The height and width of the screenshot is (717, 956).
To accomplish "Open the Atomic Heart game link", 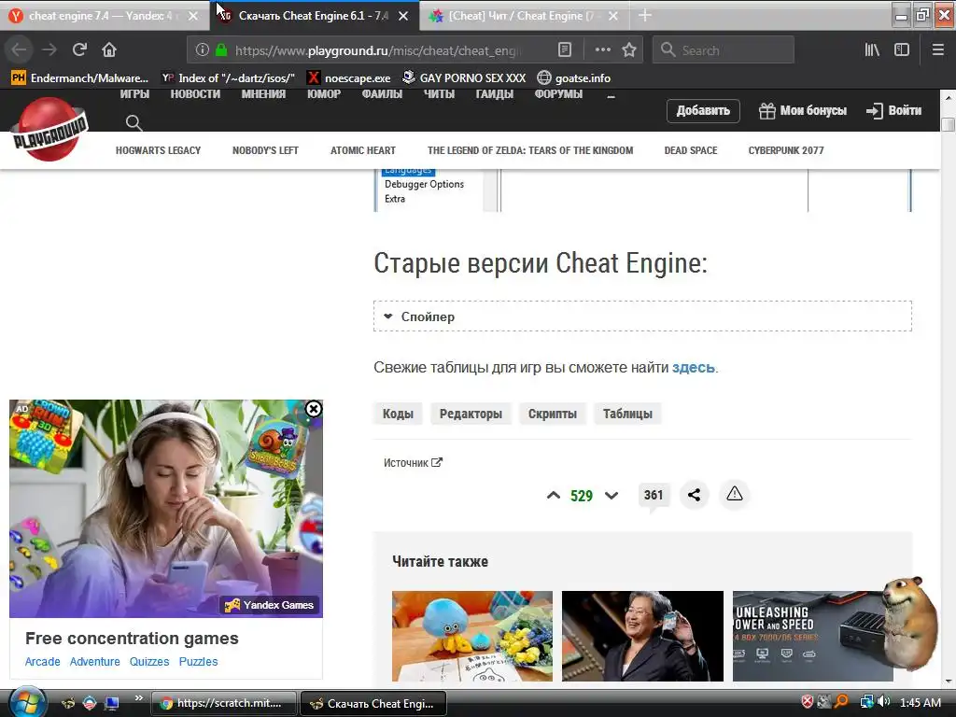I will [363, 150].
